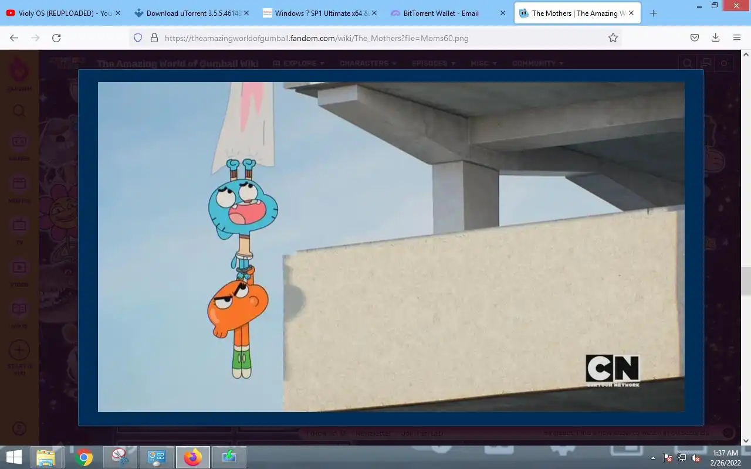
Task: Expand the MISC wiki menu
Action: 484,63
